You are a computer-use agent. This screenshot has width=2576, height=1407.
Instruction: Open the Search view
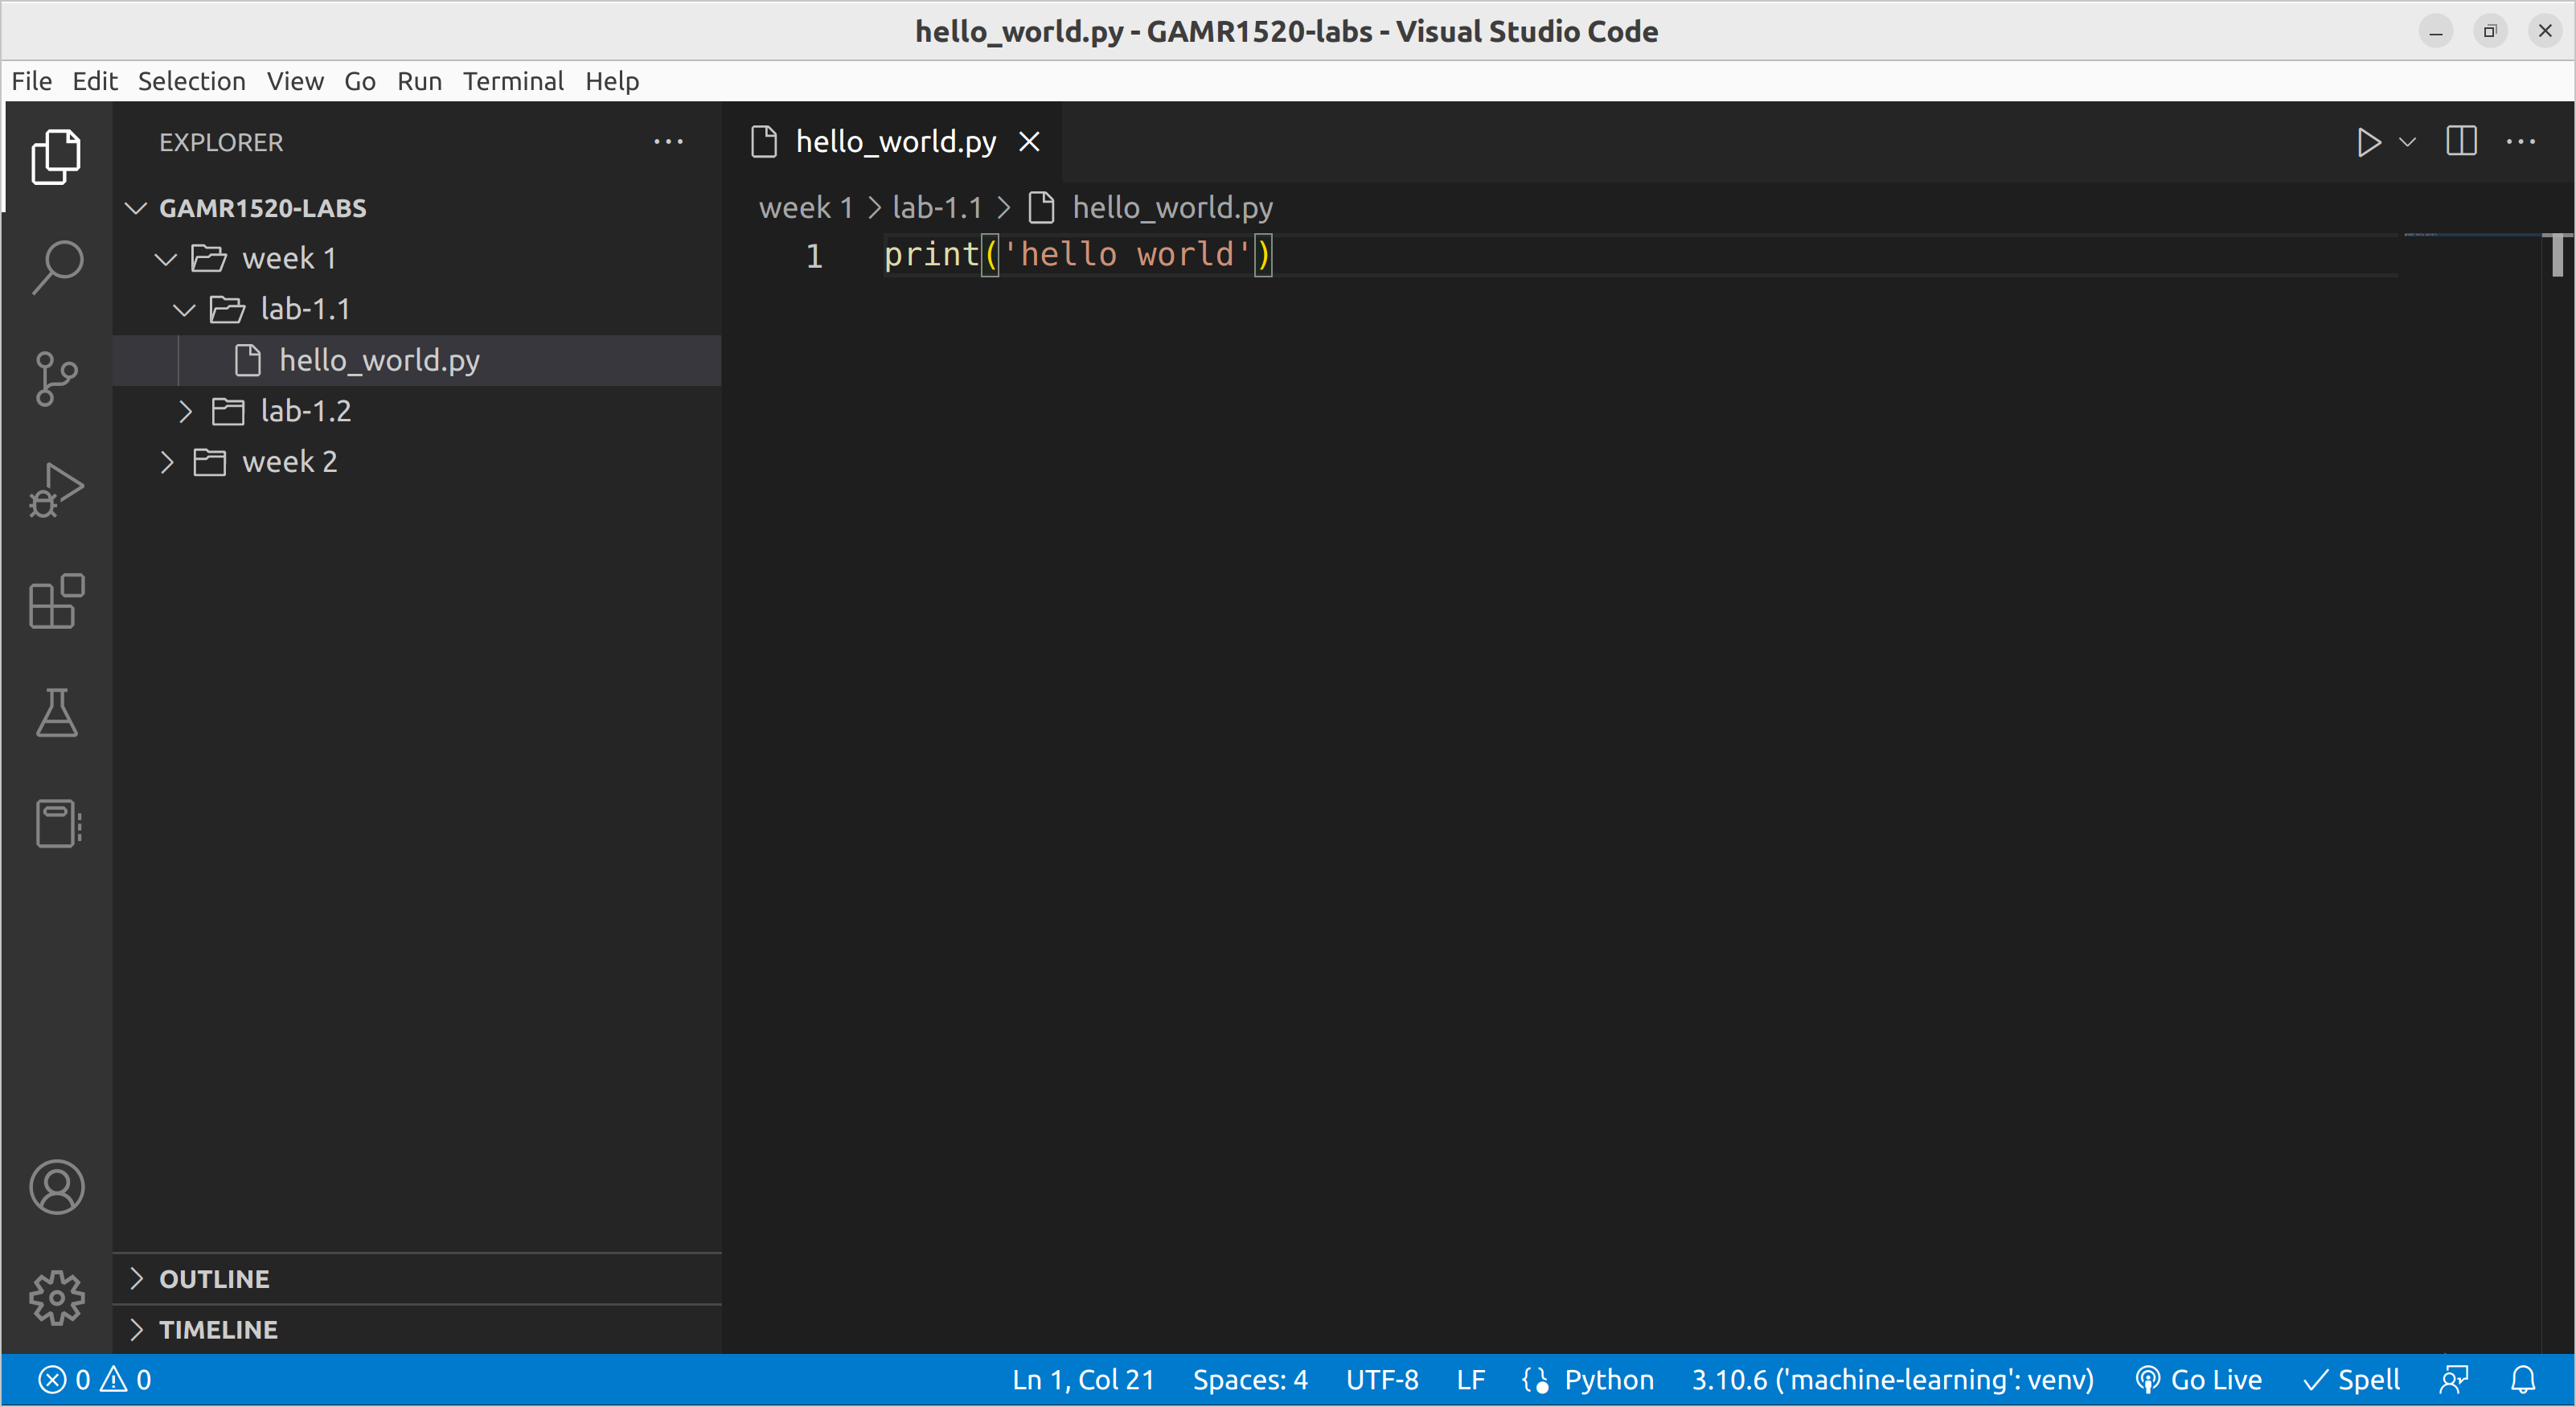pyautogui.click(x=57, y=267)
